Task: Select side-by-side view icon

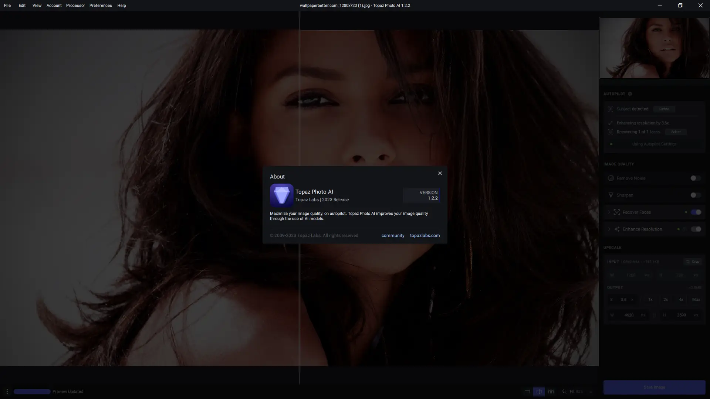Action: (x=551, y=392)
